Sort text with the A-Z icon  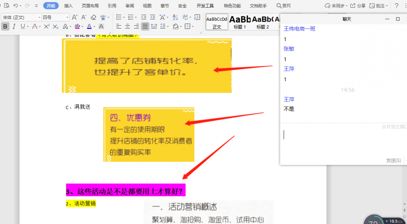coord(175,18)
